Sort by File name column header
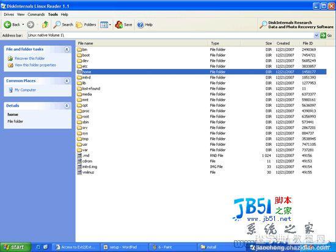This screenshot has height=252, width=336. click(x=142, y=43)
